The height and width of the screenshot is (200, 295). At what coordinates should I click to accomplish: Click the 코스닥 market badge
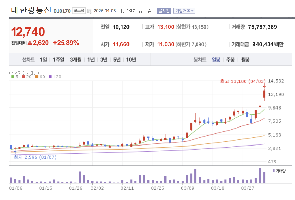click(79, 11)
